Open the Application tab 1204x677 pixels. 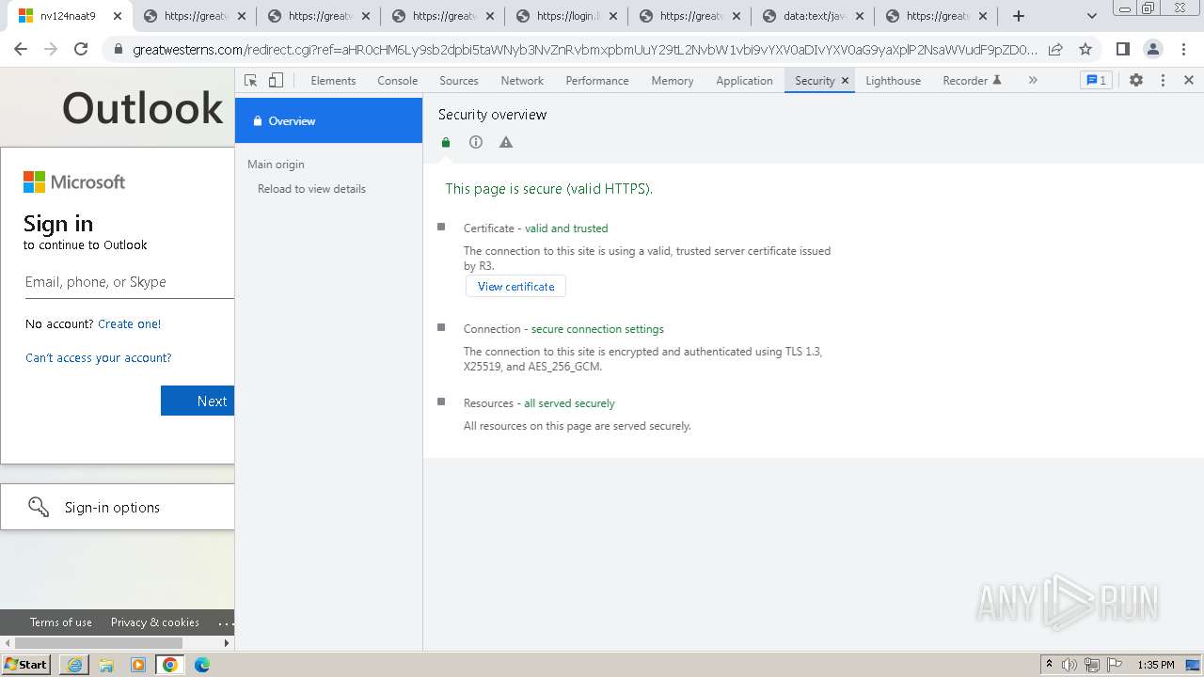point(744,81)
